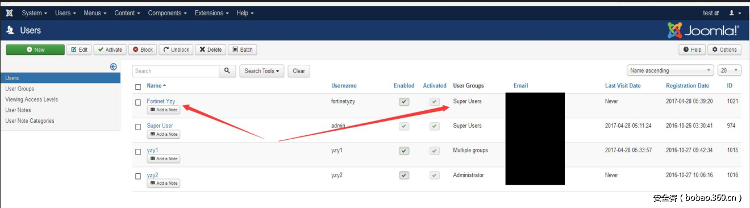The image size is (750, 208).
Task: Open the Extensions menu
Action: pyautogui.click(x=211, y=13)
